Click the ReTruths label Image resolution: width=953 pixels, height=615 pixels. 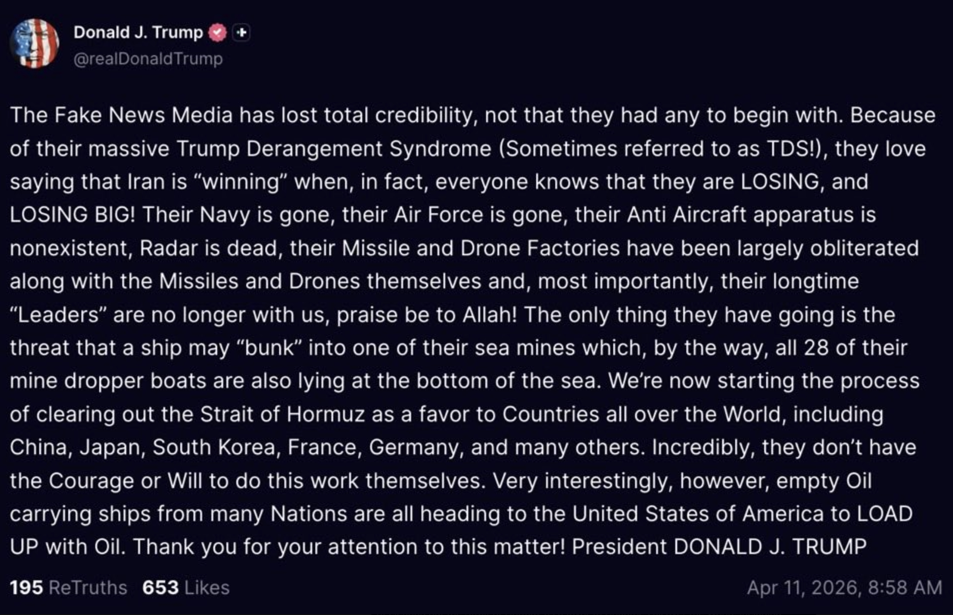pos(88,587)
